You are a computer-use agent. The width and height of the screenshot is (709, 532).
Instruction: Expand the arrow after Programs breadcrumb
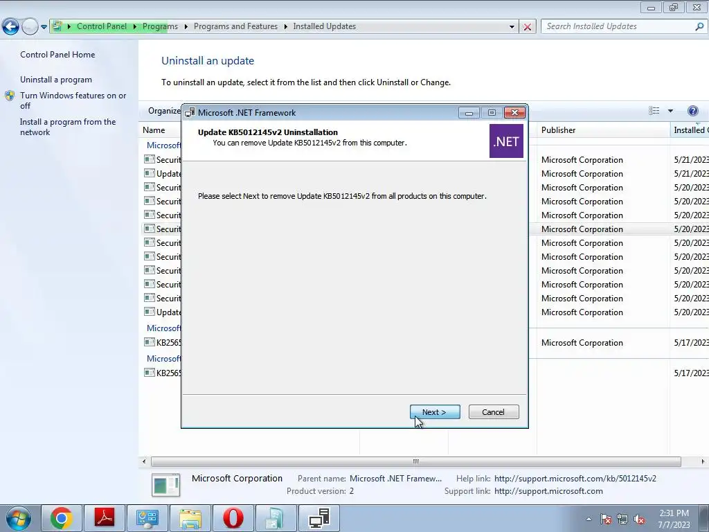click(186, 27)
